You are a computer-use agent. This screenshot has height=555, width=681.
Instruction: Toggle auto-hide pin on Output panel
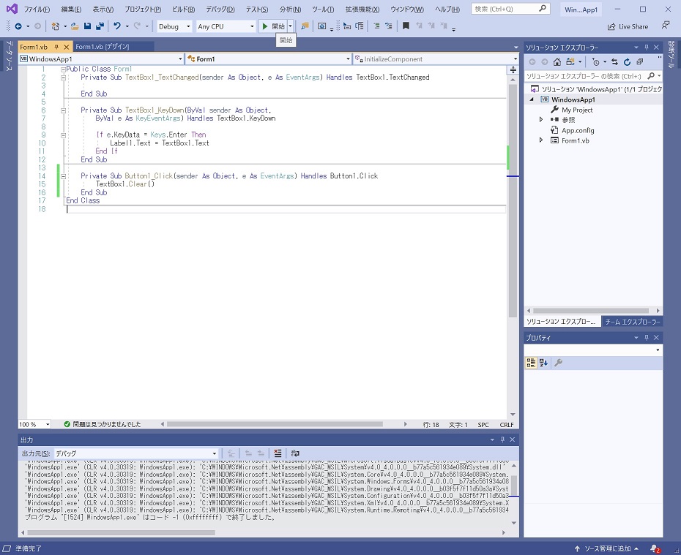click(502, 439)
